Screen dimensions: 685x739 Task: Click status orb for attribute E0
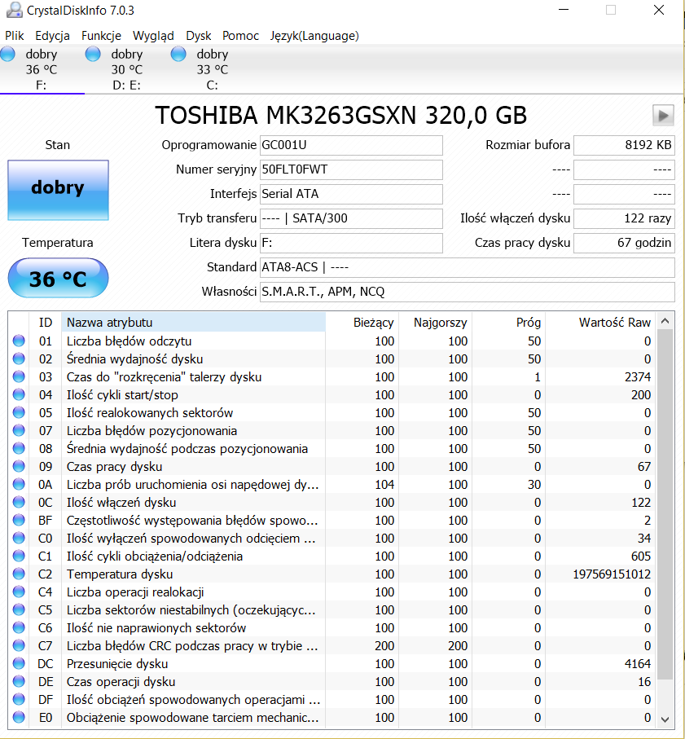coord(19,717)
